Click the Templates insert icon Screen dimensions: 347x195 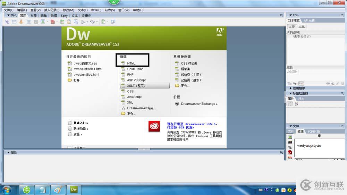click(x=103, y=22)
